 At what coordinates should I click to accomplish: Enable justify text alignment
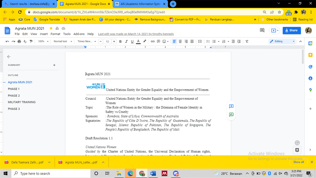pos(192,41)
